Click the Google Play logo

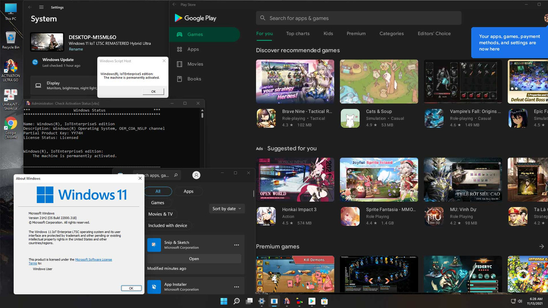(195, 18)
